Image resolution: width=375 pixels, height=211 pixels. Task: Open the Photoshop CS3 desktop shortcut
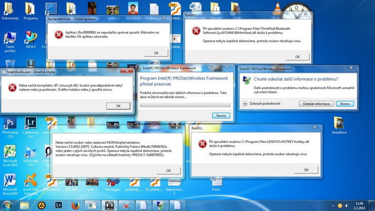10,124
